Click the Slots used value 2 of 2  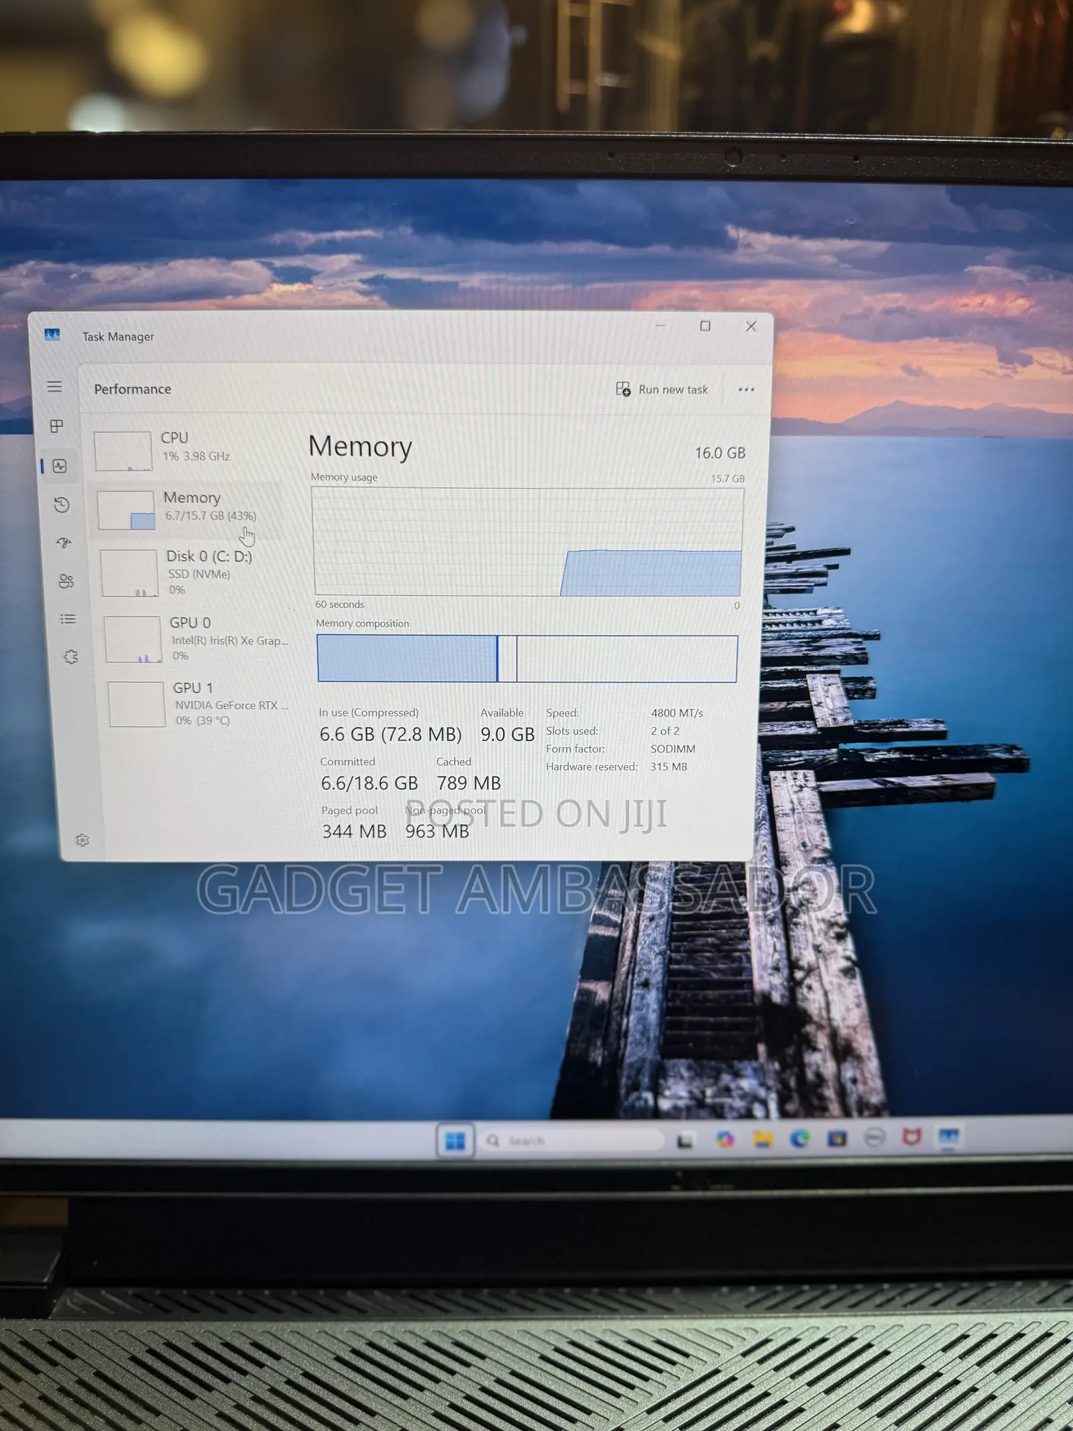tap(665, 731)
